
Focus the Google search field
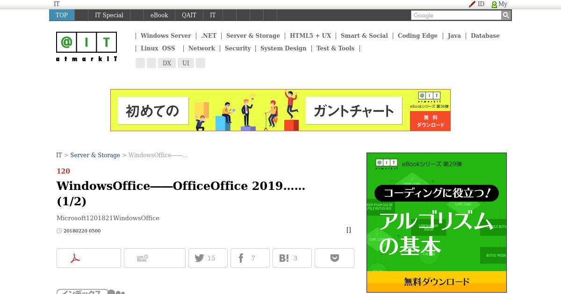click(456, 15)
